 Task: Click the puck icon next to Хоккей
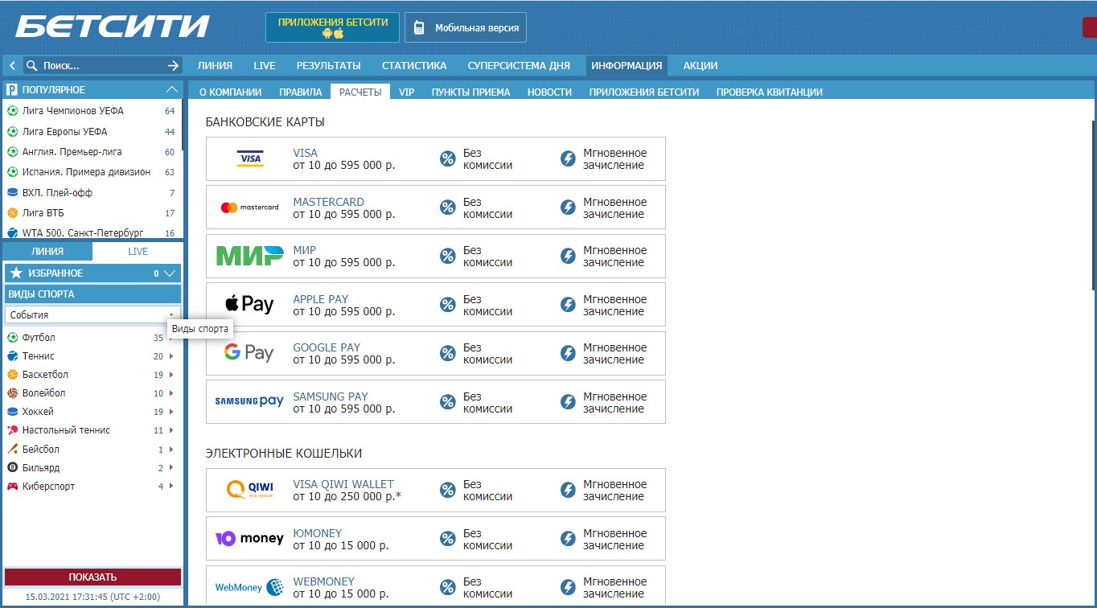(x=12, y=412)
